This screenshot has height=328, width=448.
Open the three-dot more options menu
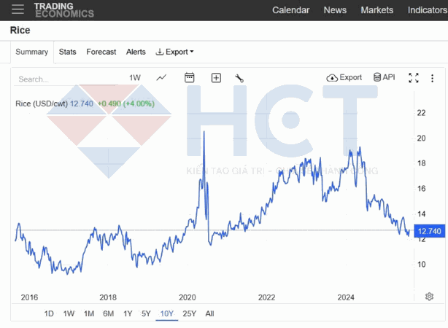click(433, 78)
